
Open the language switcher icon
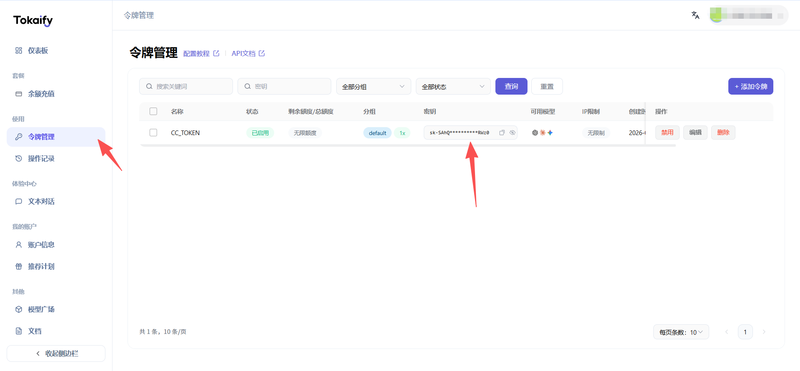click(695, 15)
